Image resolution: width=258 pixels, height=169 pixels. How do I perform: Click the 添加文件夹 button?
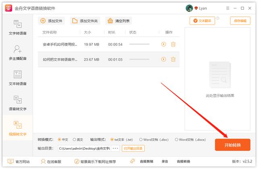pyautogui.click(x=85, y=21)
